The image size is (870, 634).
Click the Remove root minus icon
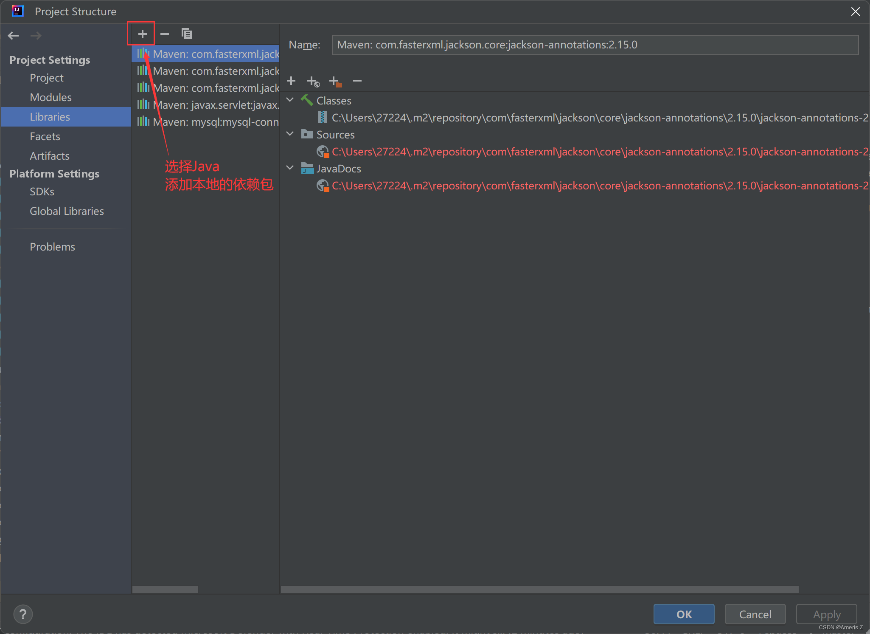coord(357,81)
